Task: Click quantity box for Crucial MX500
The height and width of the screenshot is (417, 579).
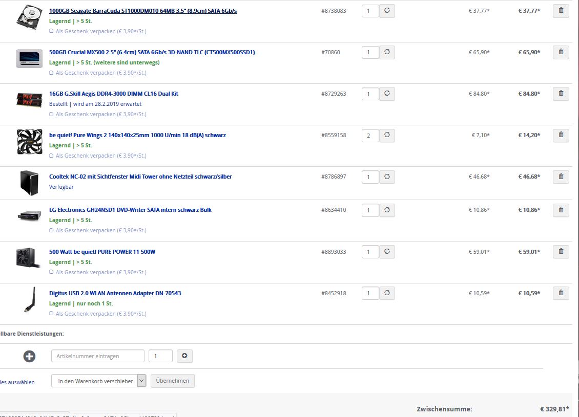Action: click(370, 52)
